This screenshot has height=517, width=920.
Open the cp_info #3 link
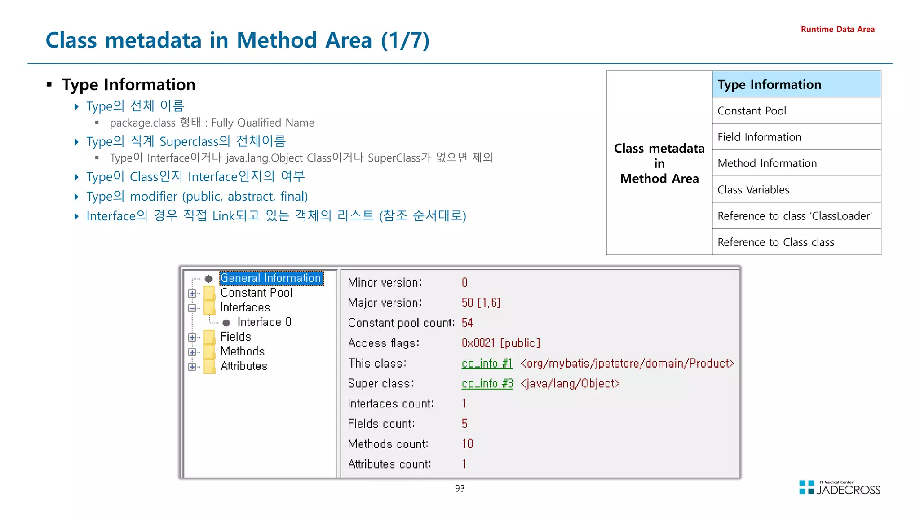(x=487, y=384)
